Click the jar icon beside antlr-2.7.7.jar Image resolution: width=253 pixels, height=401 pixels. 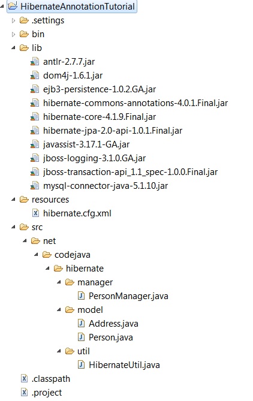coord(35,62)
